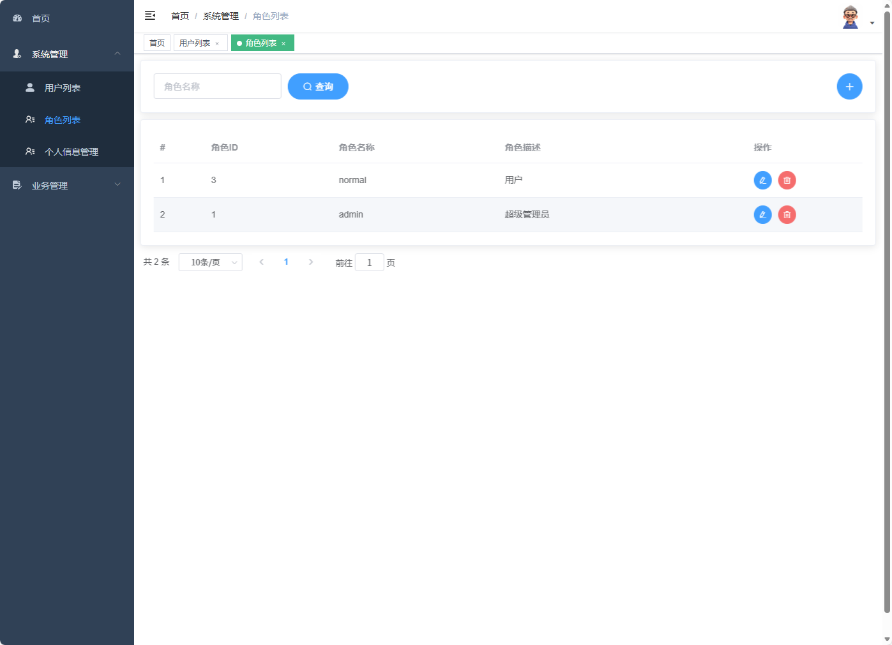Delete the normal role row
892x645 pixels.
point(787,181)
